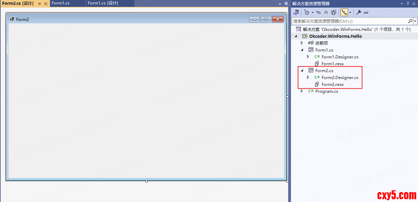Click the Solution Explorer search box
The image size is (418, 202).
(x=350, y=21)
